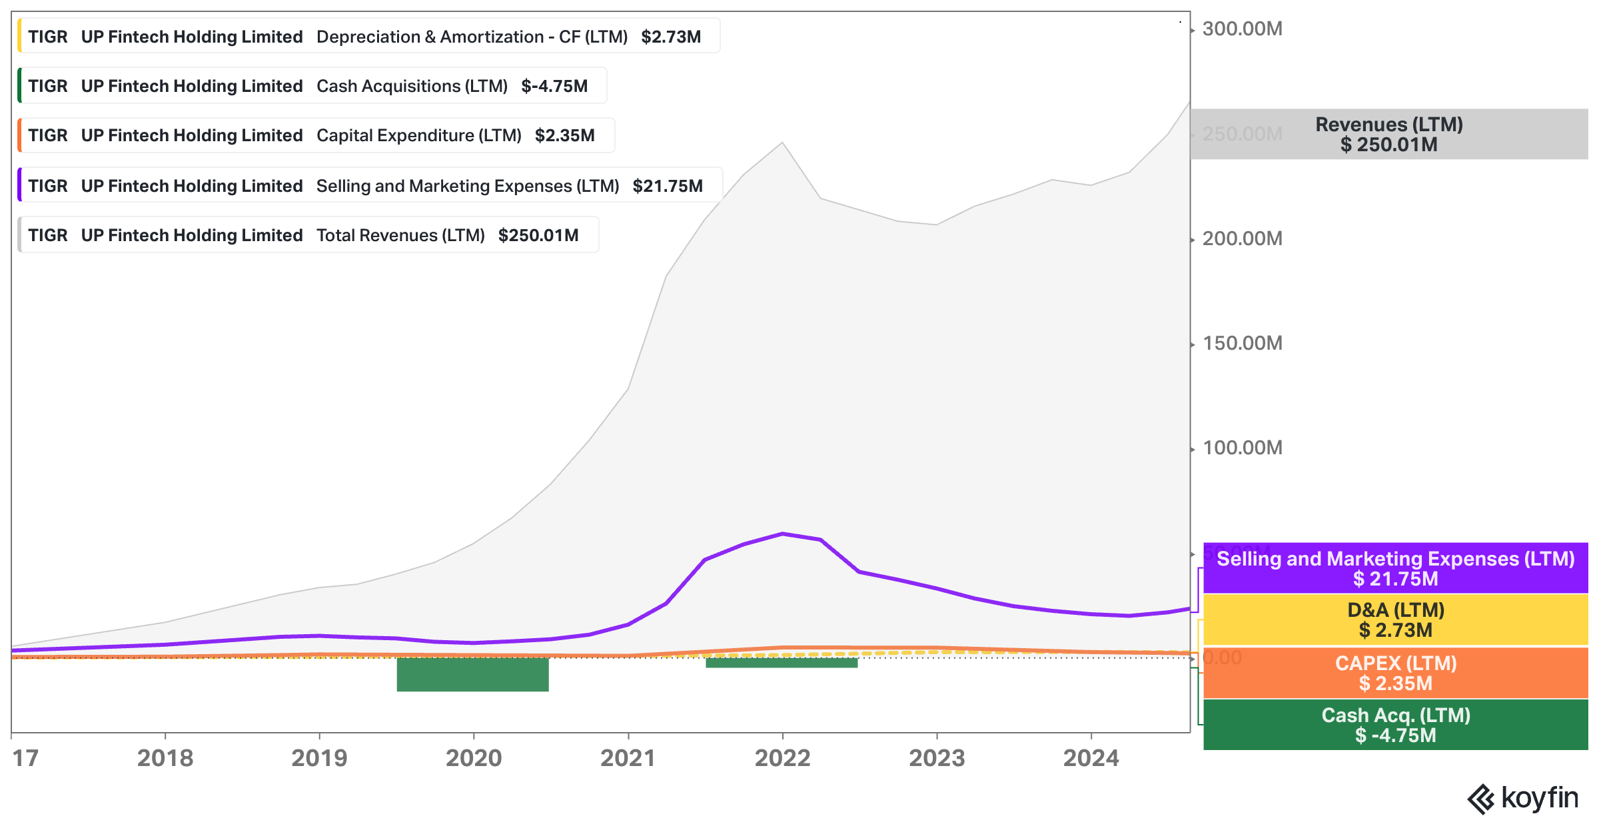This screenshot has height=826, width=1599.
Task: Click the purple Selling and Marketing Expenses label
Action: click(x=1395, y=568)
